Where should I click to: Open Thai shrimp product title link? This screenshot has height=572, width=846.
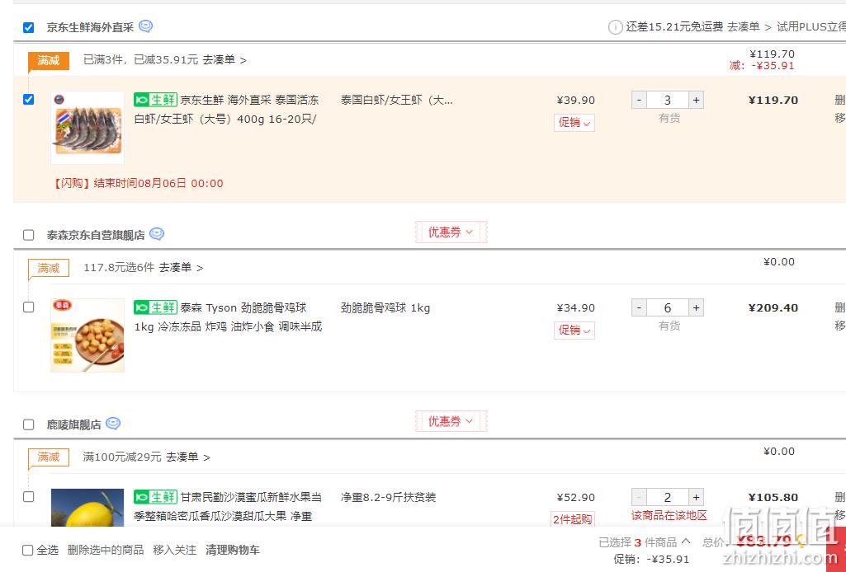tap(227, 110)
